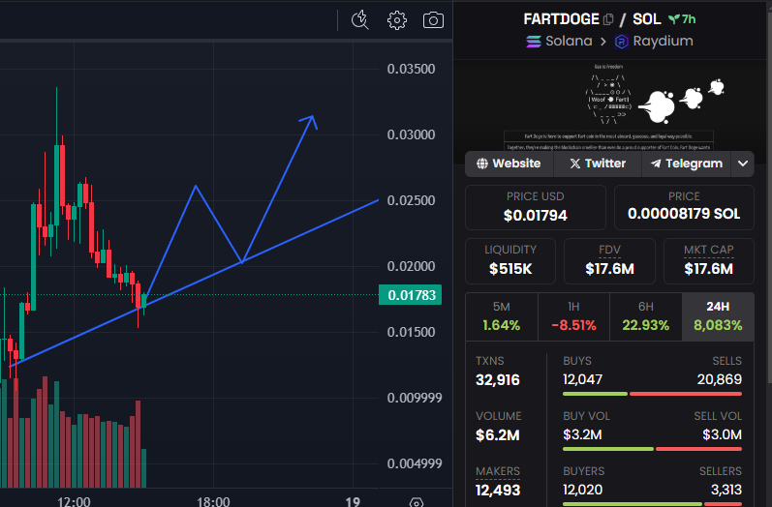This screenshot has width=772, height=507.
Task: Click the FARTDOGE token name
Action: point(561,19)
